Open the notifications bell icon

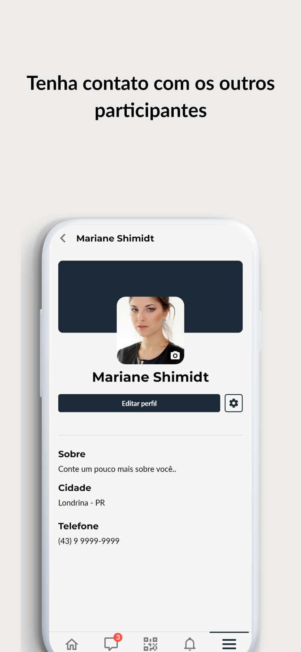pyautogui.click(x=190, y=644)
